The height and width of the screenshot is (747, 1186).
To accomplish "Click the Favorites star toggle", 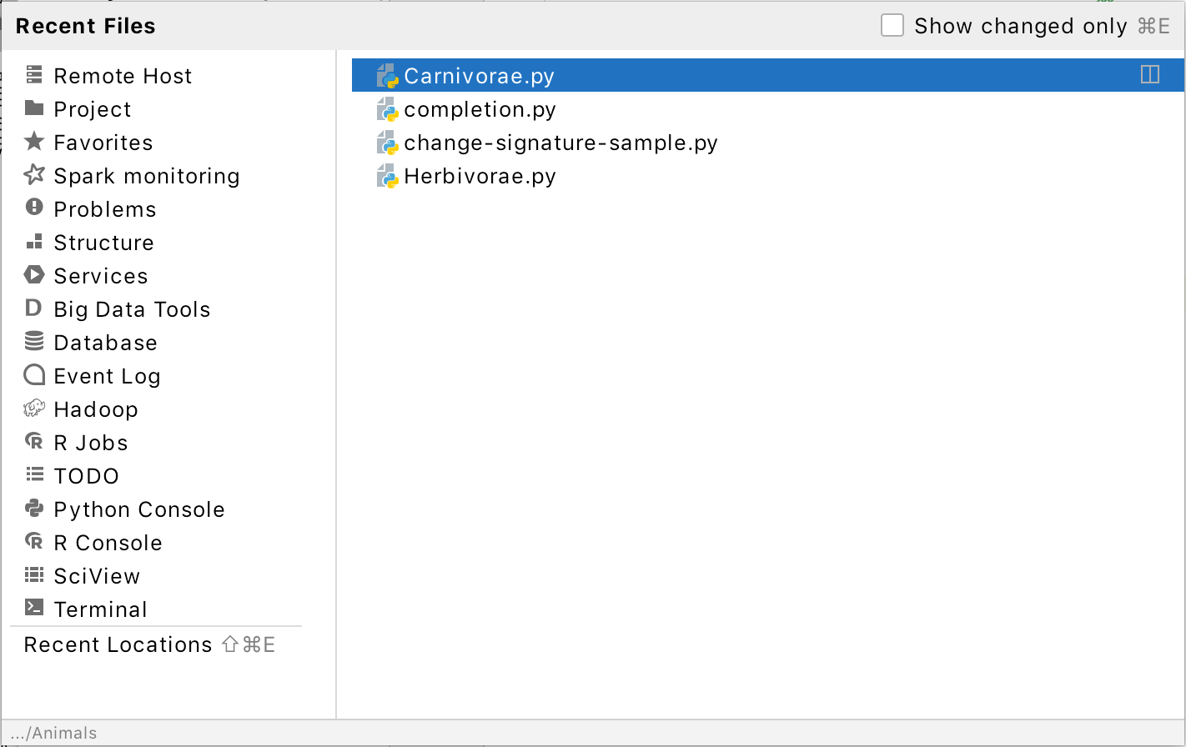I will point(33,141).
